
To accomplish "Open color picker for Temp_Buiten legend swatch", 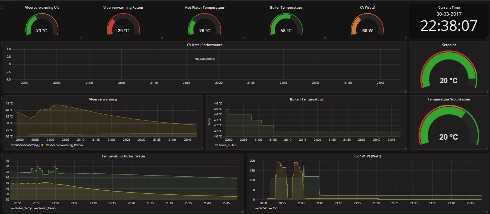I will [x=217, y=145].
